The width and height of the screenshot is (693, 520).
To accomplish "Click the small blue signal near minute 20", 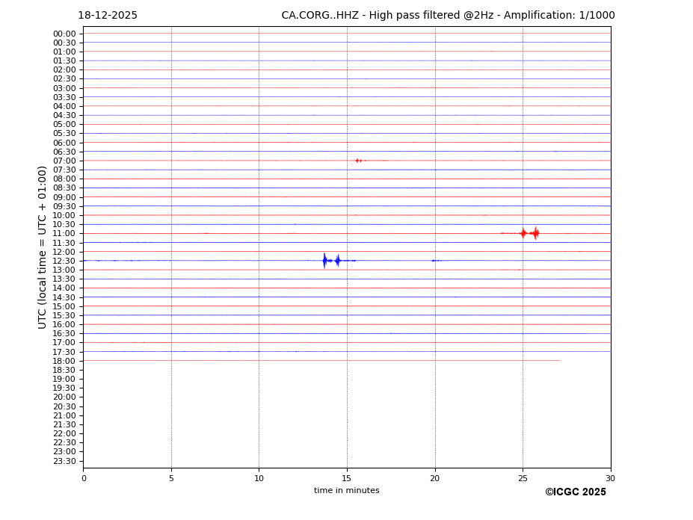I will coord(434,261).
